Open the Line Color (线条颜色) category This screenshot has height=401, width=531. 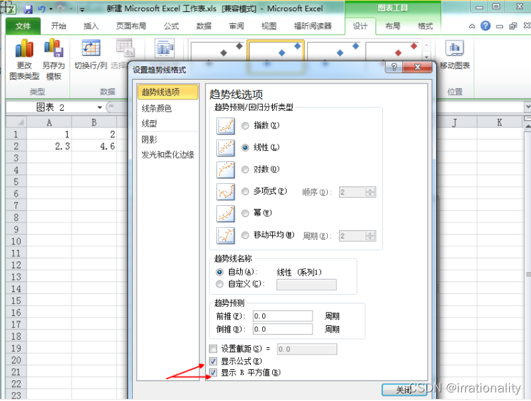[168, 108]
